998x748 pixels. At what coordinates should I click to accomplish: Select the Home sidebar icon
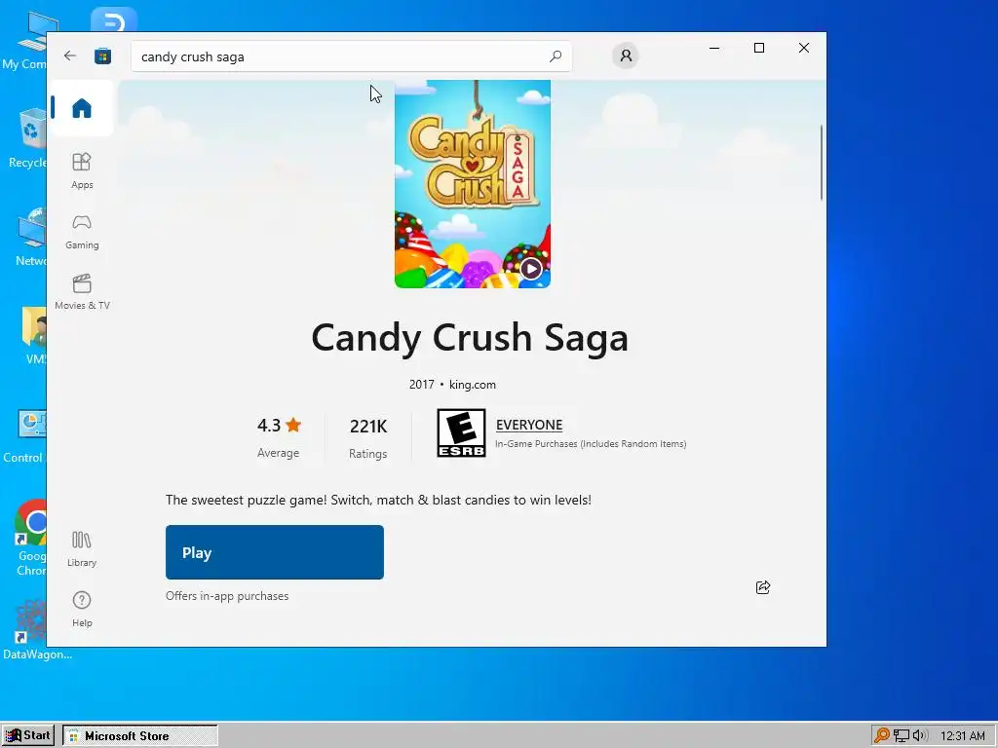tap(82, 108)
